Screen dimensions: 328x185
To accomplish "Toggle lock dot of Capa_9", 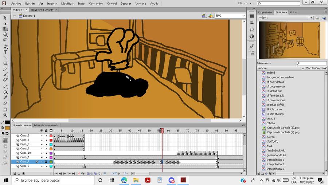I will [x=46, y=145].
